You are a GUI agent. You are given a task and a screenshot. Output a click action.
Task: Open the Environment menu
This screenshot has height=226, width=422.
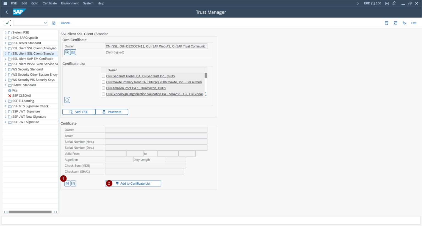70,3
